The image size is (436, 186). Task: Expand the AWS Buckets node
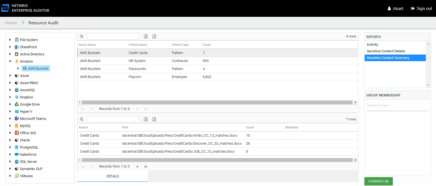tap(18, 68)
